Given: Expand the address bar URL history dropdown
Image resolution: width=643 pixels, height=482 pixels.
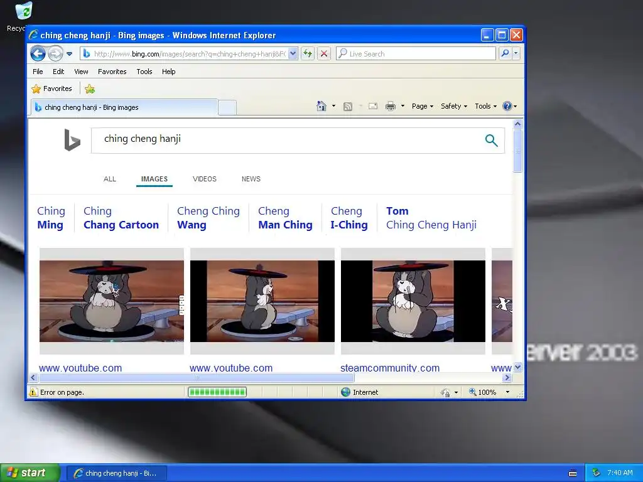Looking at the screenshot, I should [293, 54].
